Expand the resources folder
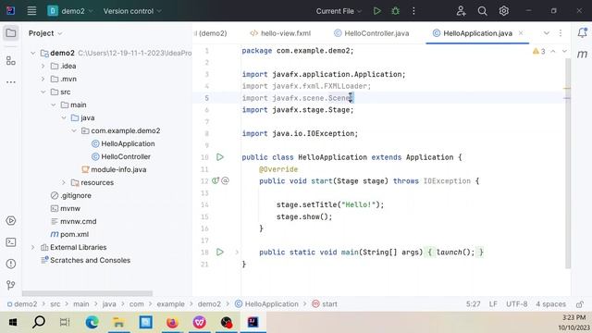This screenshot has width=592, height=333. [x=64, y=182]
